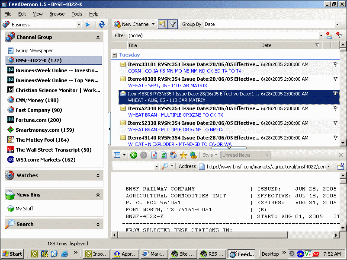Collapse the Tuesday group
The image size is (347, 260).
coord(115,55)
